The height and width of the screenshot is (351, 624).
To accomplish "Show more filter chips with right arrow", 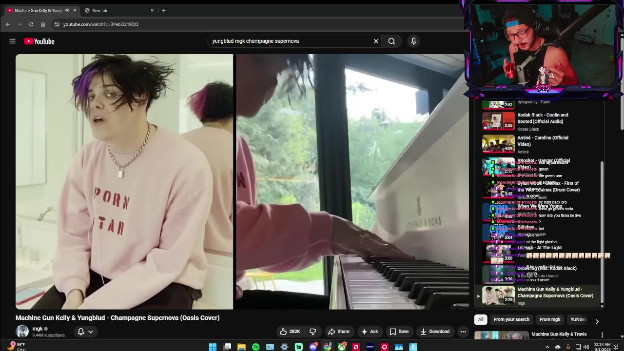I will tap(597, 321).
